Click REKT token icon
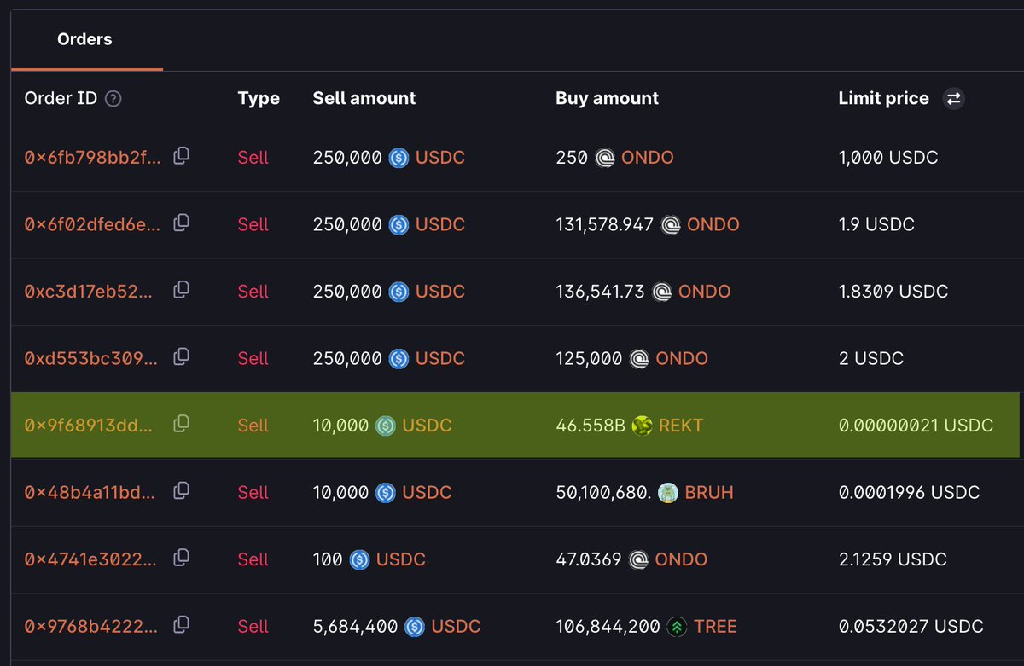Screen dimensions: 1024x666 643,426
